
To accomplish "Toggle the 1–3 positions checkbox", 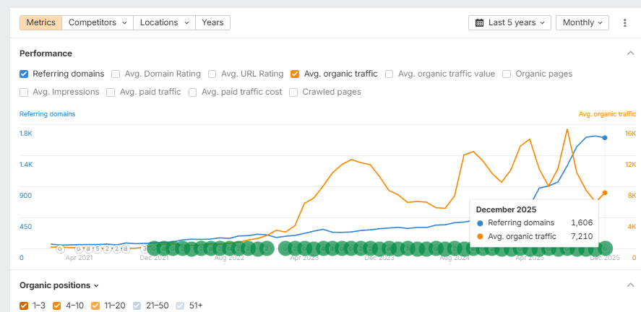I will click(x=24, y=305).
